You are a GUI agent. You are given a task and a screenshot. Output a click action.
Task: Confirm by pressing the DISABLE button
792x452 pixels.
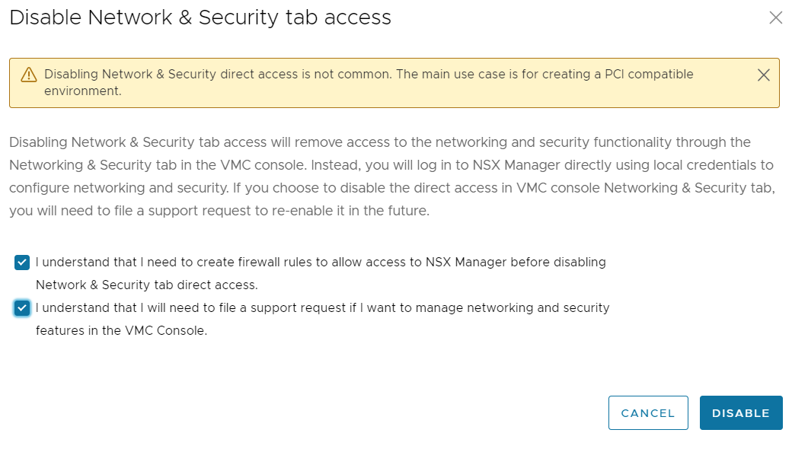point(740,413)
